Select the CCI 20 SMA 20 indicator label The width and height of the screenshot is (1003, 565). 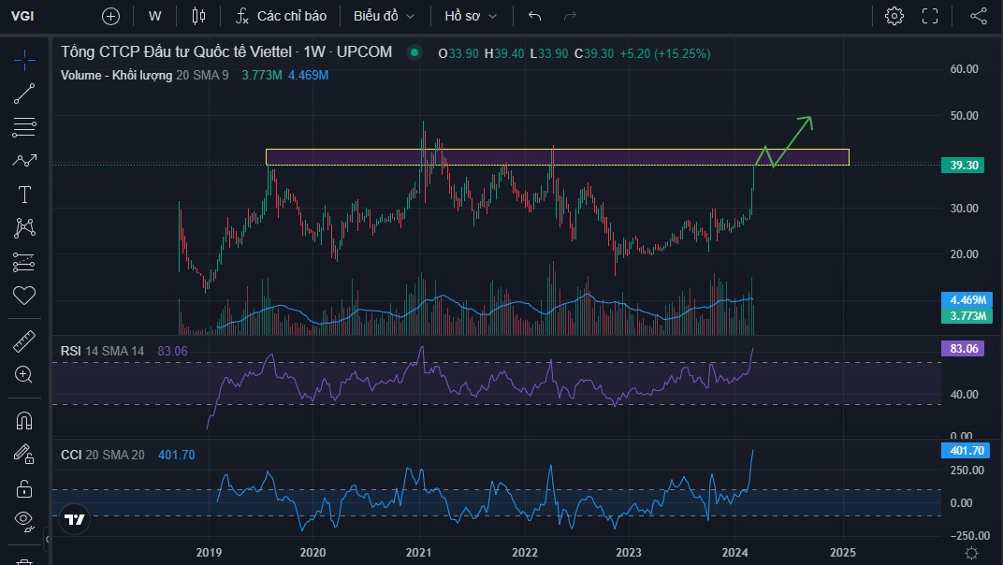102,455
